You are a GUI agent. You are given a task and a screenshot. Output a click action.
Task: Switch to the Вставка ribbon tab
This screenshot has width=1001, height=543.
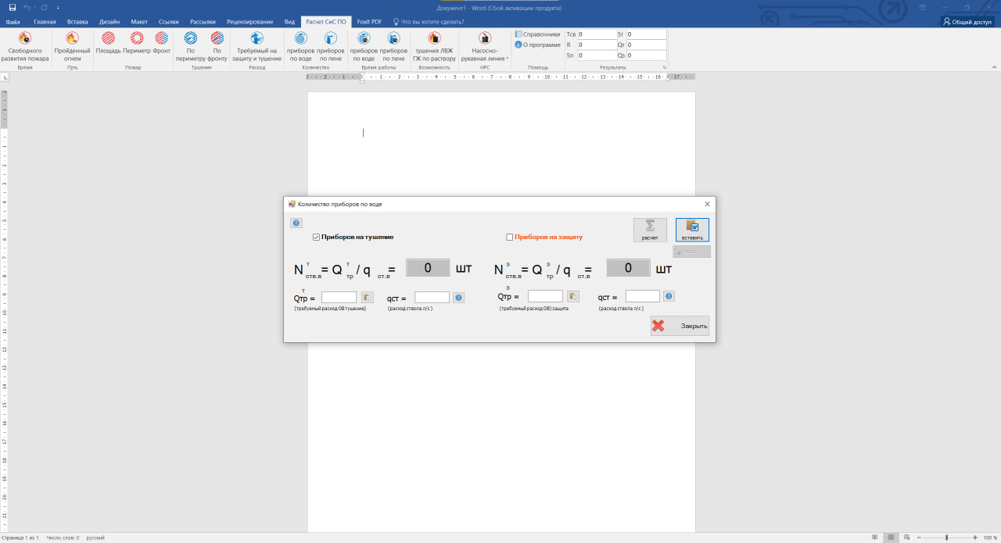click(x=77, y=22)
